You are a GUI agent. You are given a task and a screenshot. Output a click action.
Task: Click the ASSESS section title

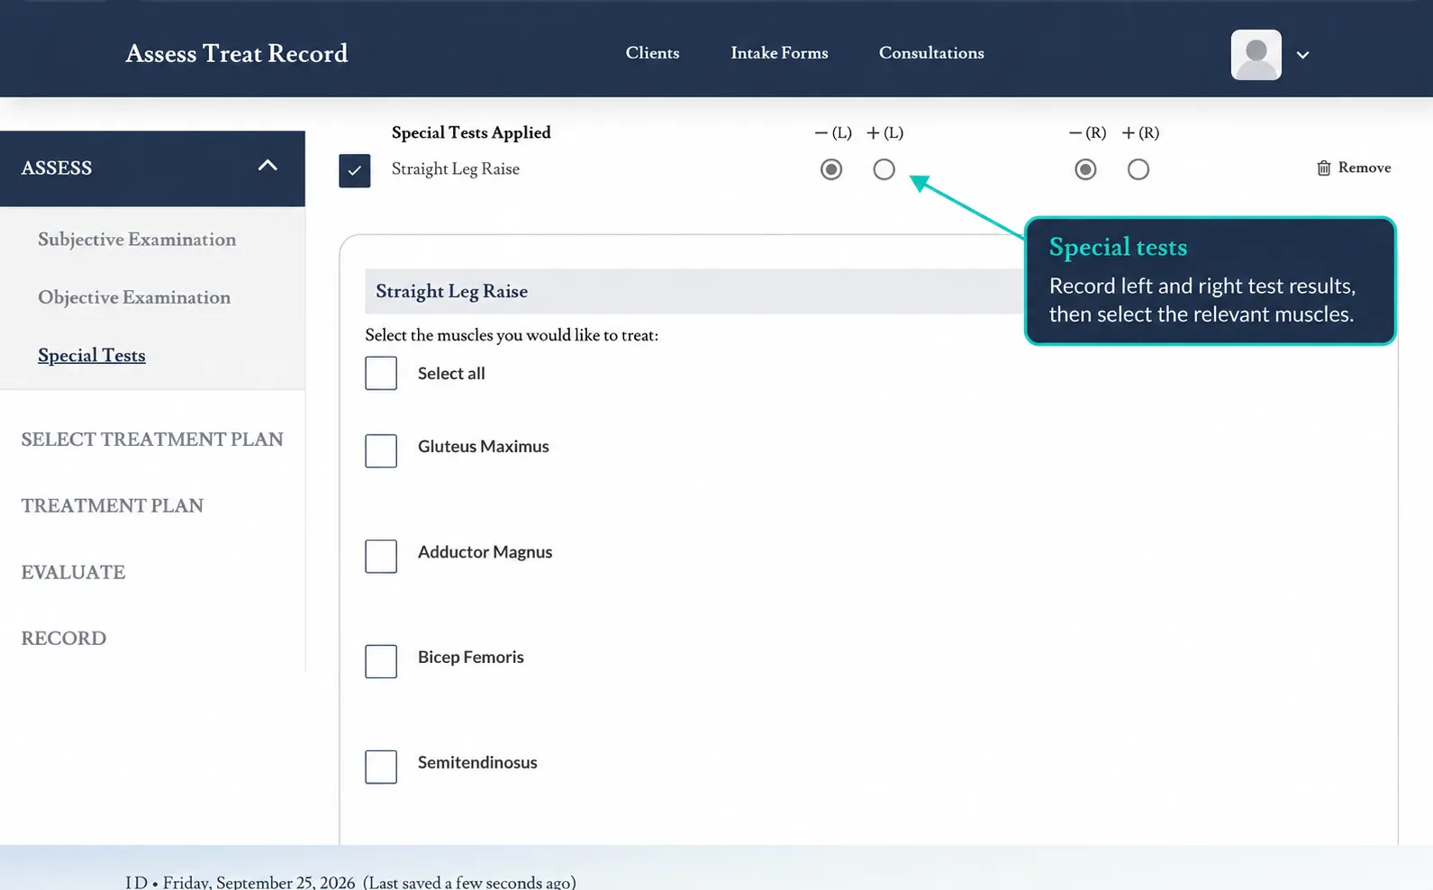pyautogui.click(x=57, y=168)
